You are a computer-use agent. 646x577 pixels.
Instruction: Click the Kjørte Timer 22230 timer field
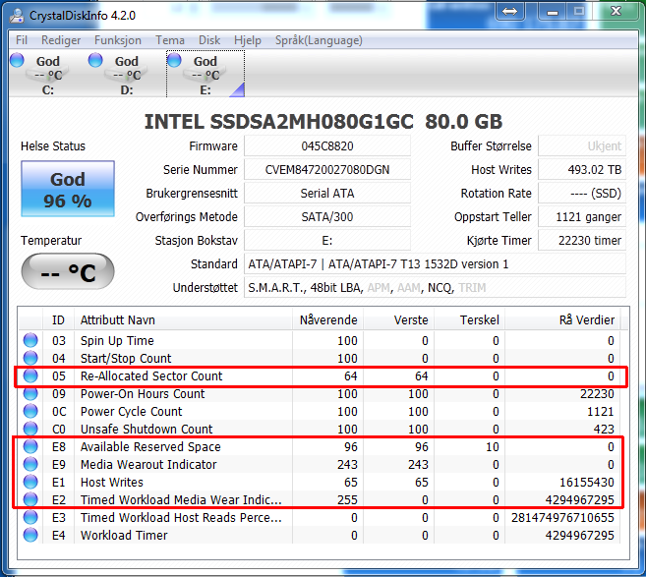coord(582,241)
